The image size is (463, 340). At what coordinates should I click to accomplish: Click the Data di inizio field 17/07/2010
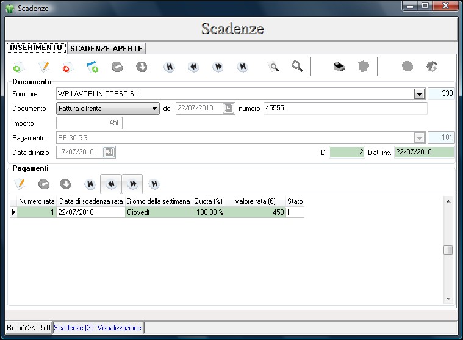tap(80, 152)
